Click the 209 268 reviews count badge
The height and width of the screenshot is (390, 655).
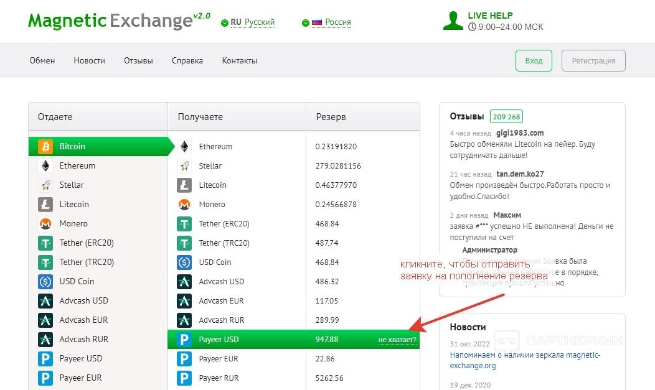point(506,117)
